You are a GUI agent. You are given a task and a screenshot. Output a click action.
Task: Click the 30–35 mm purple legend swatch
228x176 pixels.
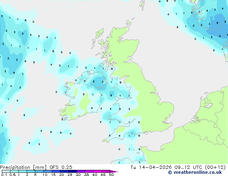[x=81, y=171]
